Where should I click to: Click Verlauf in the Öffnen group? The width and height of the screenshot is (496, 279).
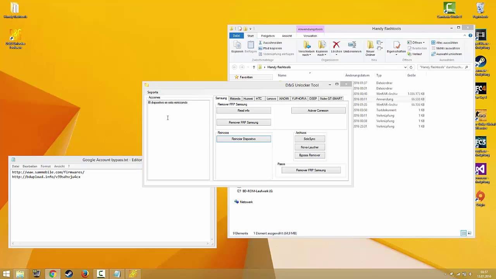click(x=415, y=54)
